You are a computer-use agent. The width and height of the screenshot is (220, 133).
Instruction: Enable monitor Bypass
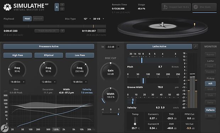210,55
